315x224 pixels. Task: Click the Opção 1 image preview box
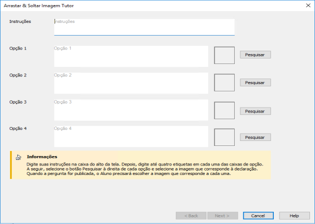tap(224, 56)
